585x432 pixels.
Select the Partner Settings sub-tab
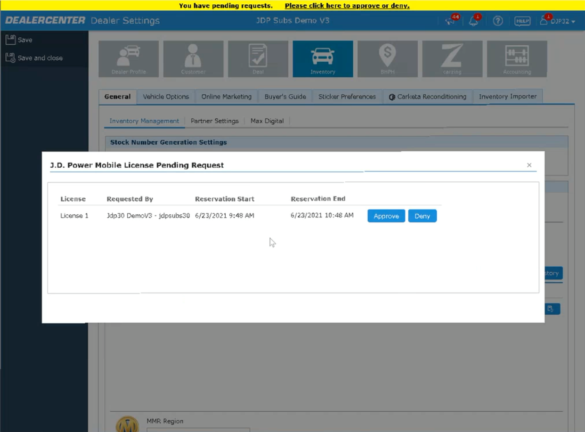tap(214, 121)
